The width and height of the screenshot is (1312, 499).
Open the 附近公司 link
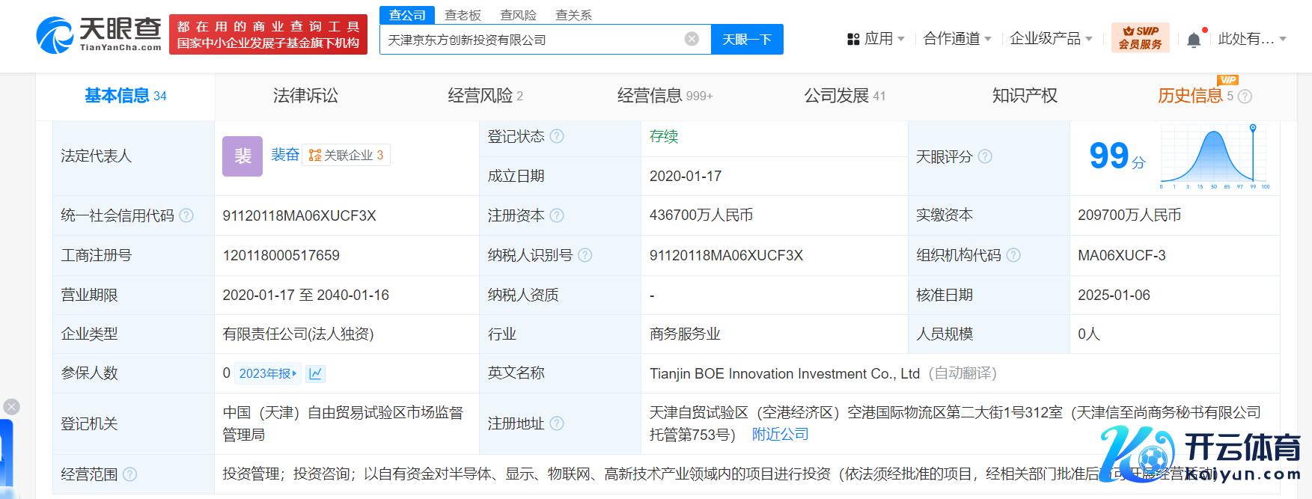(780, 435)
